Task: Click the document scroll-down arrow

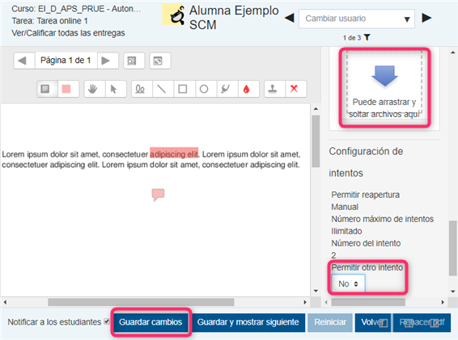Action: (x=316, y=291)
